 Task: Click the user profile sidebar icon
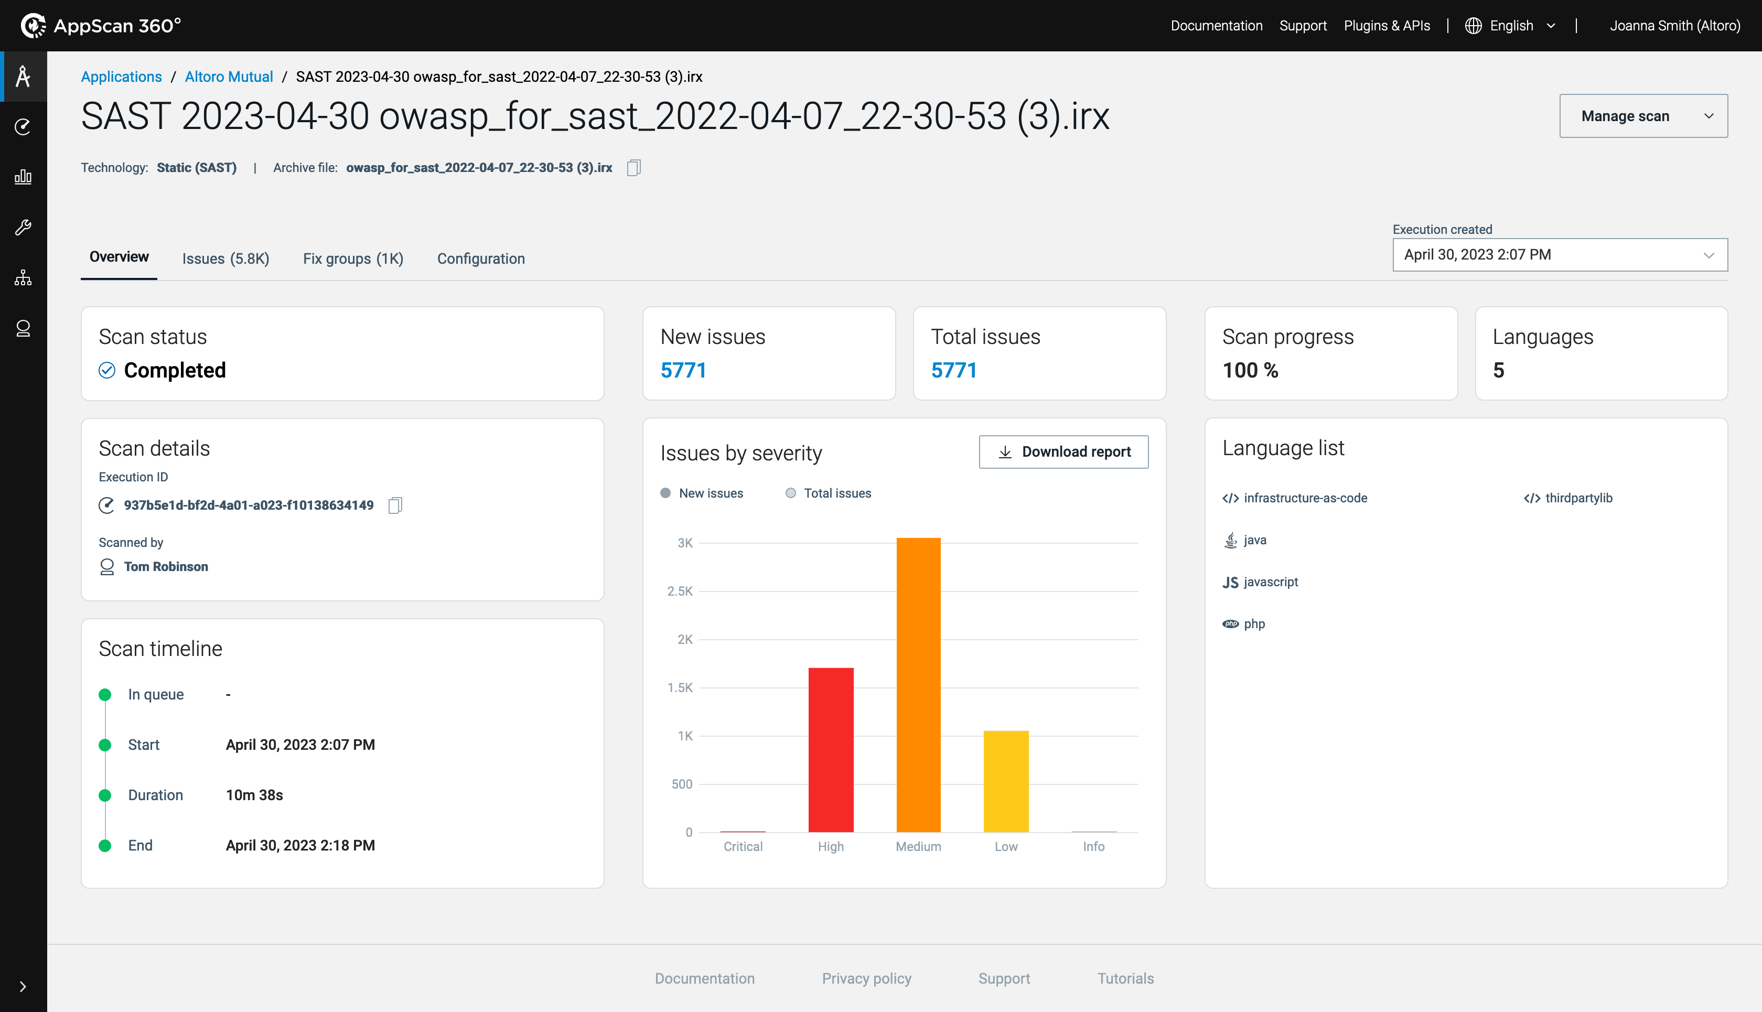(x=23, y=328)
